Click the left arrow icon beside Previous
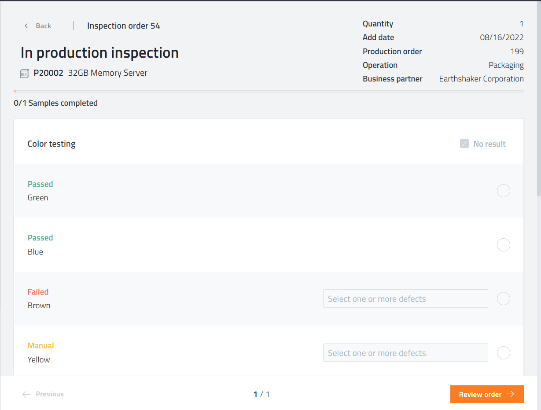 [26, 394]
